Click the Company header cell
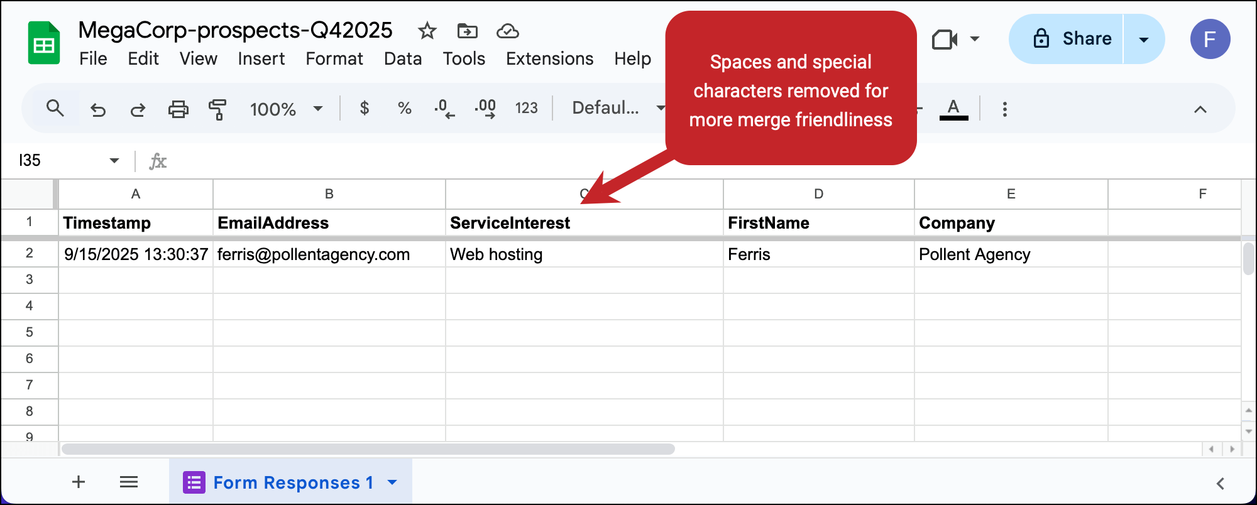 tap(1011, 223)
